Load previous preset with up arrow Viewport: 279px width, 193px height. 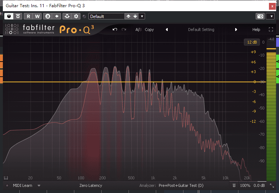tap(128, 17)
